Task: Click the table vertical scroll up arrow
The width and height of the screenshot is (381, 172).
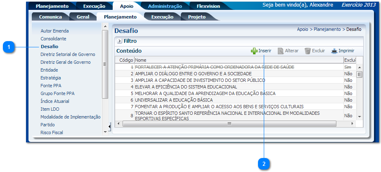Action: (x=360, y=67)
